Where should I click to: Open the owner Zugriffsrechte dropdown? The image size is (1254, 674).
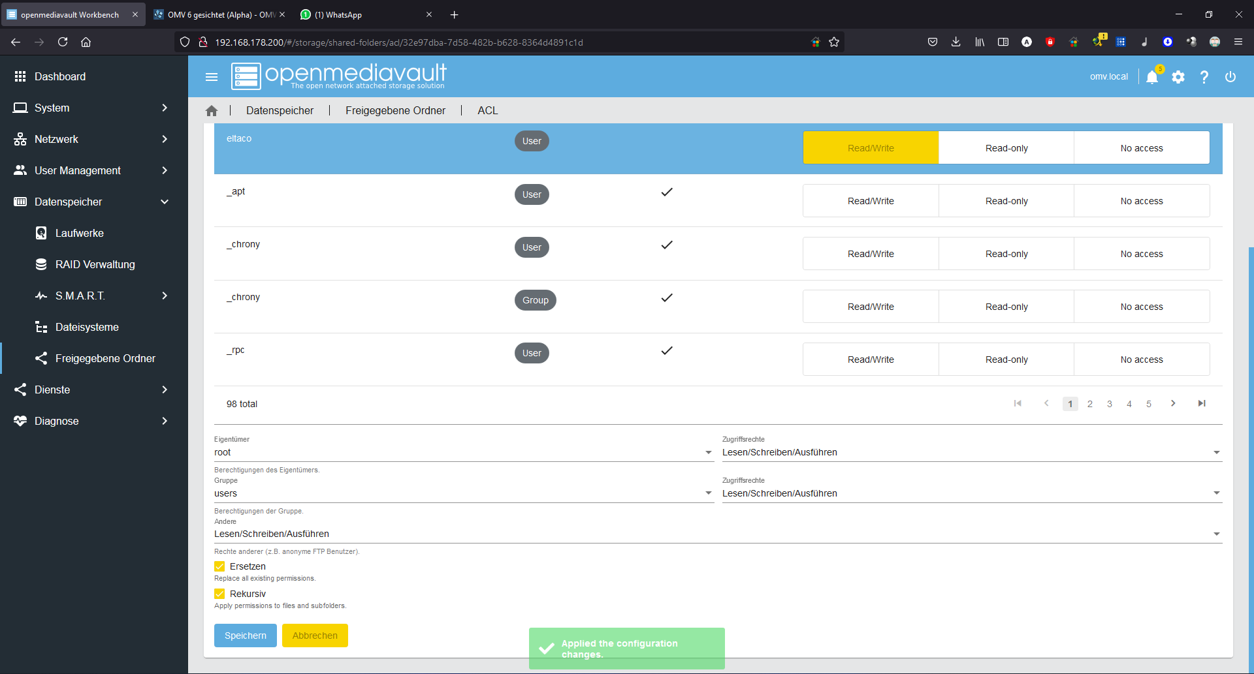pos(972,452)
